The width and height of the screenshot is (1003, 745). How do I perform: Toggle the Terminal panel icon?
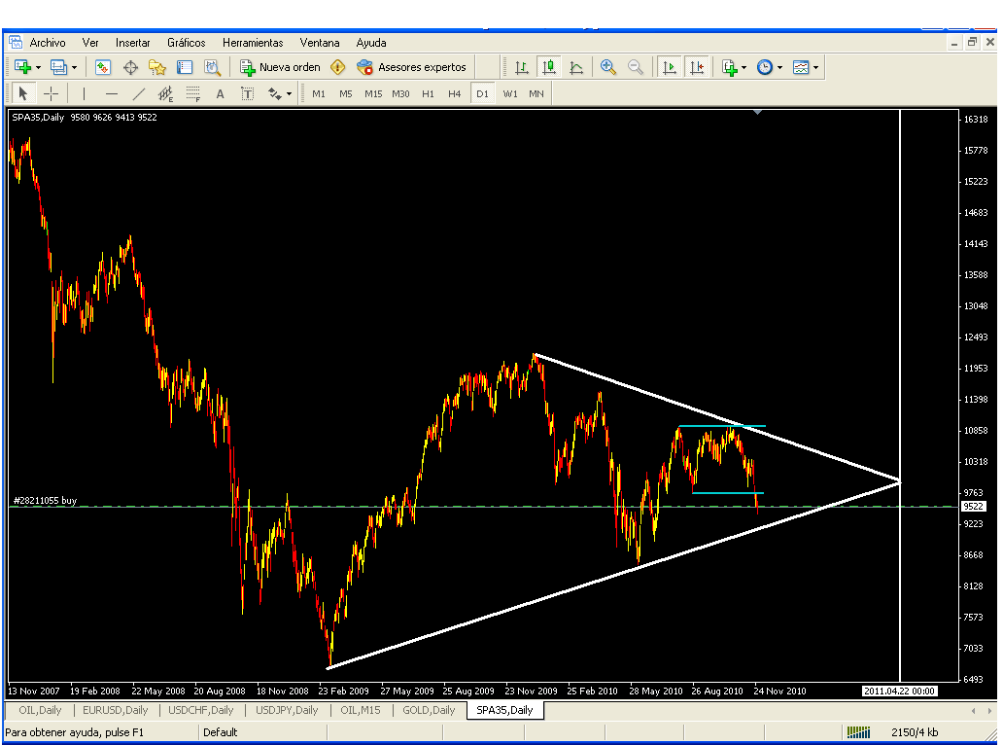(185, 67)
